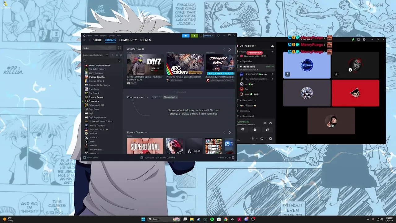Viewport: 396px width, 223px height.
Task: Open Steam notifications bell
Action: [x=194, y=36]
